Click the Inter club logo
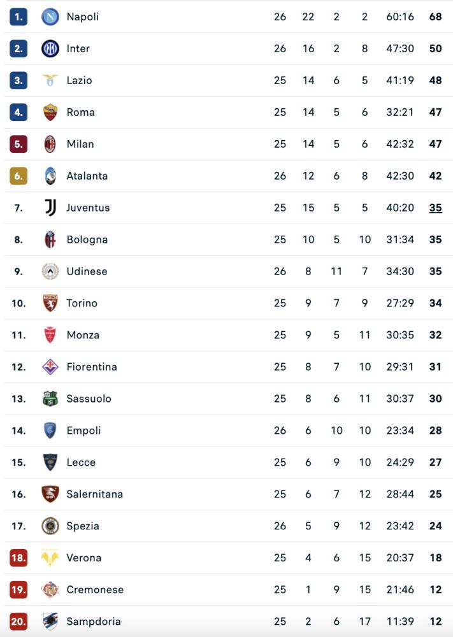Viewport: 453px width, 637px height. click(x=50, y=49)
